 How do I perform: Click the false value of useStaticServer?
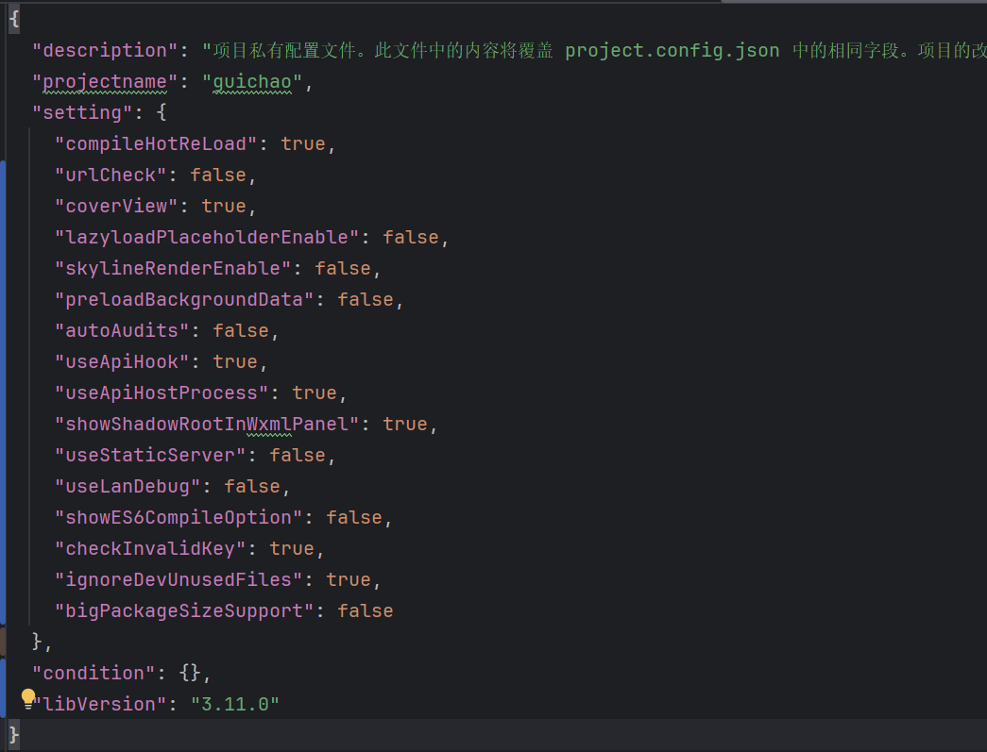298,455
